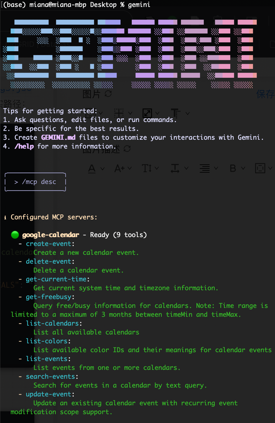Click the resize arrow box icon
The image size is (275, 423).
147,113
